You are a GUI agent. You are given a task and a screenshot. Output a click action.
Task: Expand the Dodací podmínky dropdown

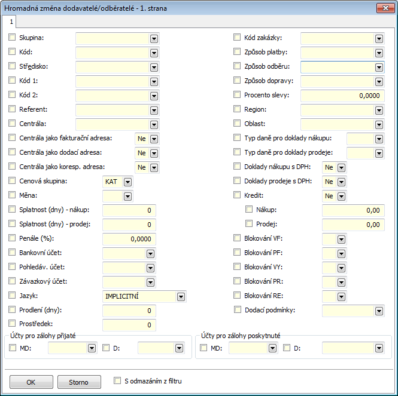point(379,311)
